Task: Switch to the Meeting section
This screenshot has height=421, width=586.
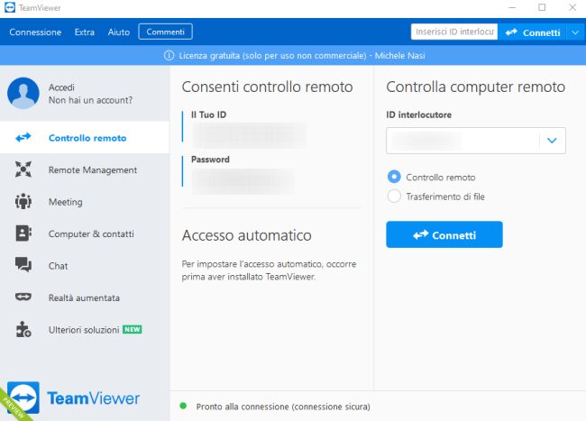Action: 85,202
